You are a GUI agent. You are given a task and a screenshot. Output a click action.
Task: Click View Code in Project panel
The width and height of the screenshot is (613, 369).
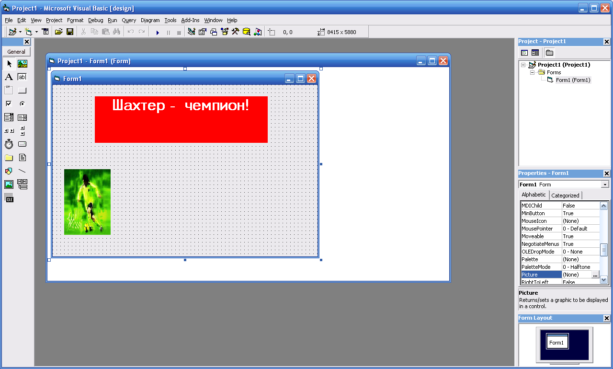[x=524, y=53]
